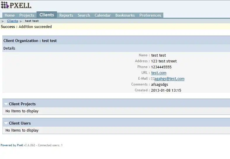Open the Reports tab

66,15
